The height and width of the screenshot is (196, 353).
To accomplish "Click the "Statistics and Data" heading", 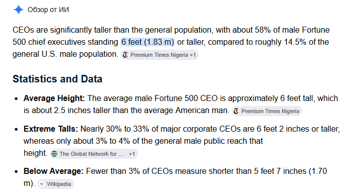I will [x=57, y=79].
